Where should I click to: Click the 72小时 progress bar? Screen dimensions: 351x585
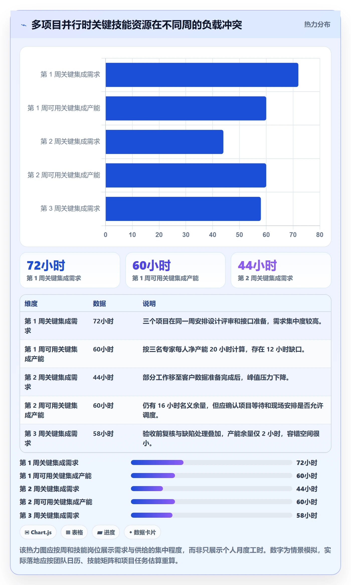211,462
